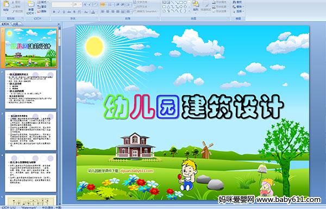Image resolution: width=326 pixels, height=209 pixels.
Task: Select the Format Painter brush
Action: click(x=14, y=11)
